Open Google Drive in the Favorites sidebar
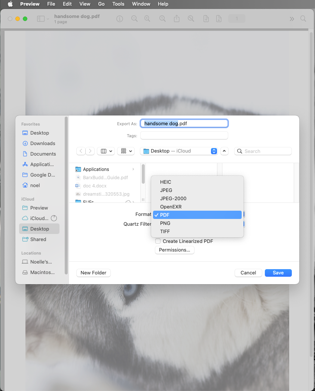This screenshot has width=315, height=391. [x=41, y=175]
